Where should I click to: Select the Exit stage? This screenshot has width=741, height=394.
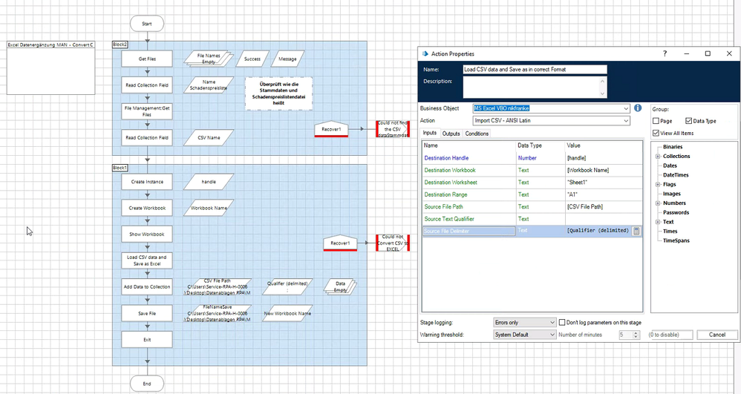pyautogui.click(x=147, y=340)
